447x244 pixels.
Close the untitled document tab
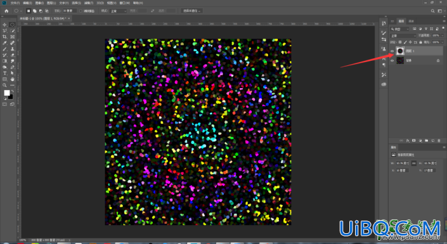coord(69,18)
